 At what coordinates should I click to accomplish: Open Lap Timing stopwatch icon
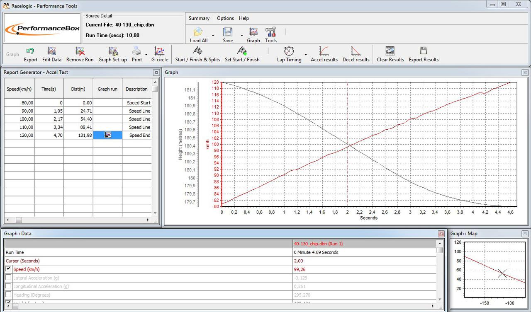coord(289,51)
